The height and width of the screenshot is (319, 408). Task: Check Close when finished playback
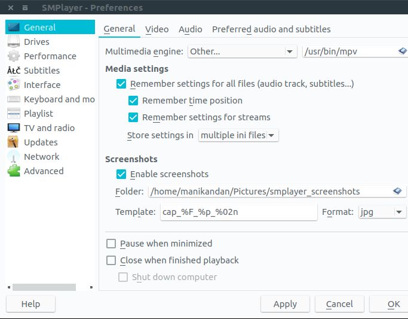pos(111,260)
